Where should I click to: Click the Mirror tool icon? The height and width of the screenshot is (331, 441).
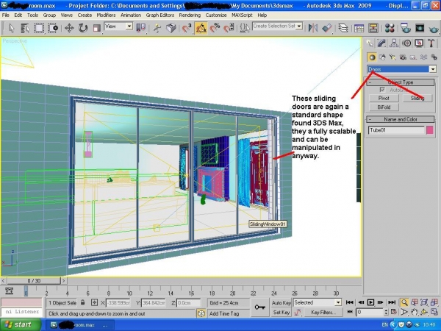click(313, 28)
